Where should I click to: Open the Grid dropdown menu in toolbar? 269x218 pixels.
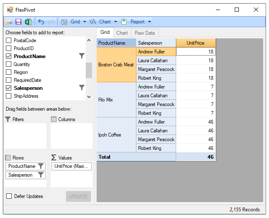85,22
